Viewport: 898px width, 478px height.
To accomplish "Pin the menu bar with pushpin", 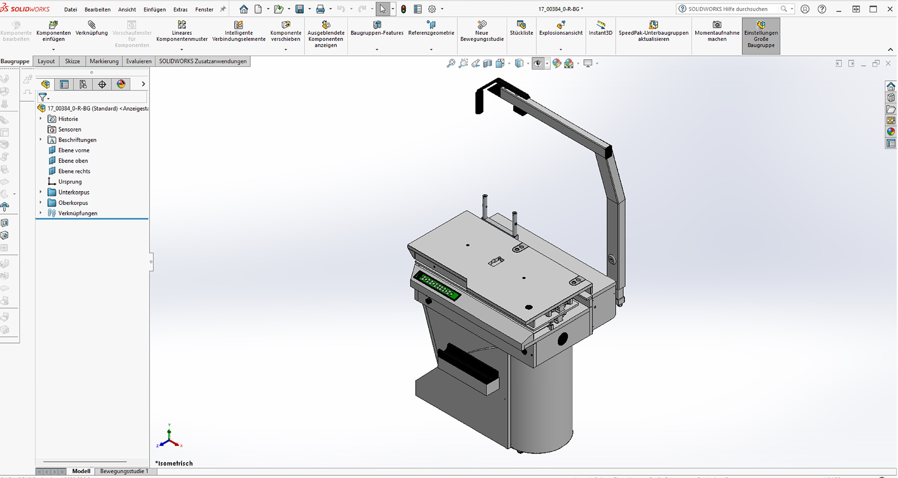I will [223, 9].
